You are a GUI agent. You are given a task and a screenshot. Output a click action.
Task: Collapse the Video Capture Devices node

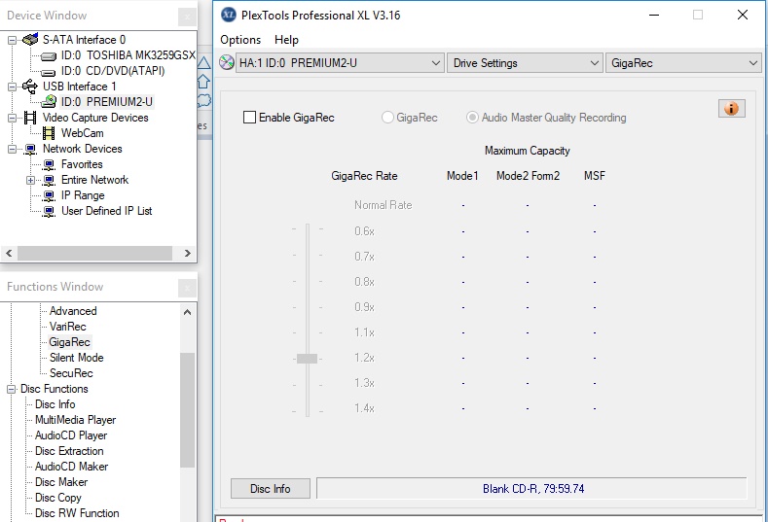coord(12,119)
